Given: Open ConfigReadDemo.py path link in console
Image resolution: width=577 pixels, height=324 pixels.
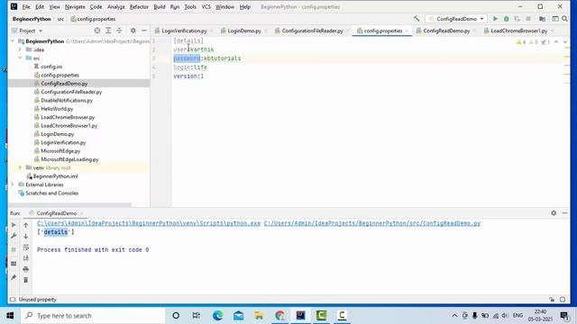Looking at the screenshot, I should [372, 223].
